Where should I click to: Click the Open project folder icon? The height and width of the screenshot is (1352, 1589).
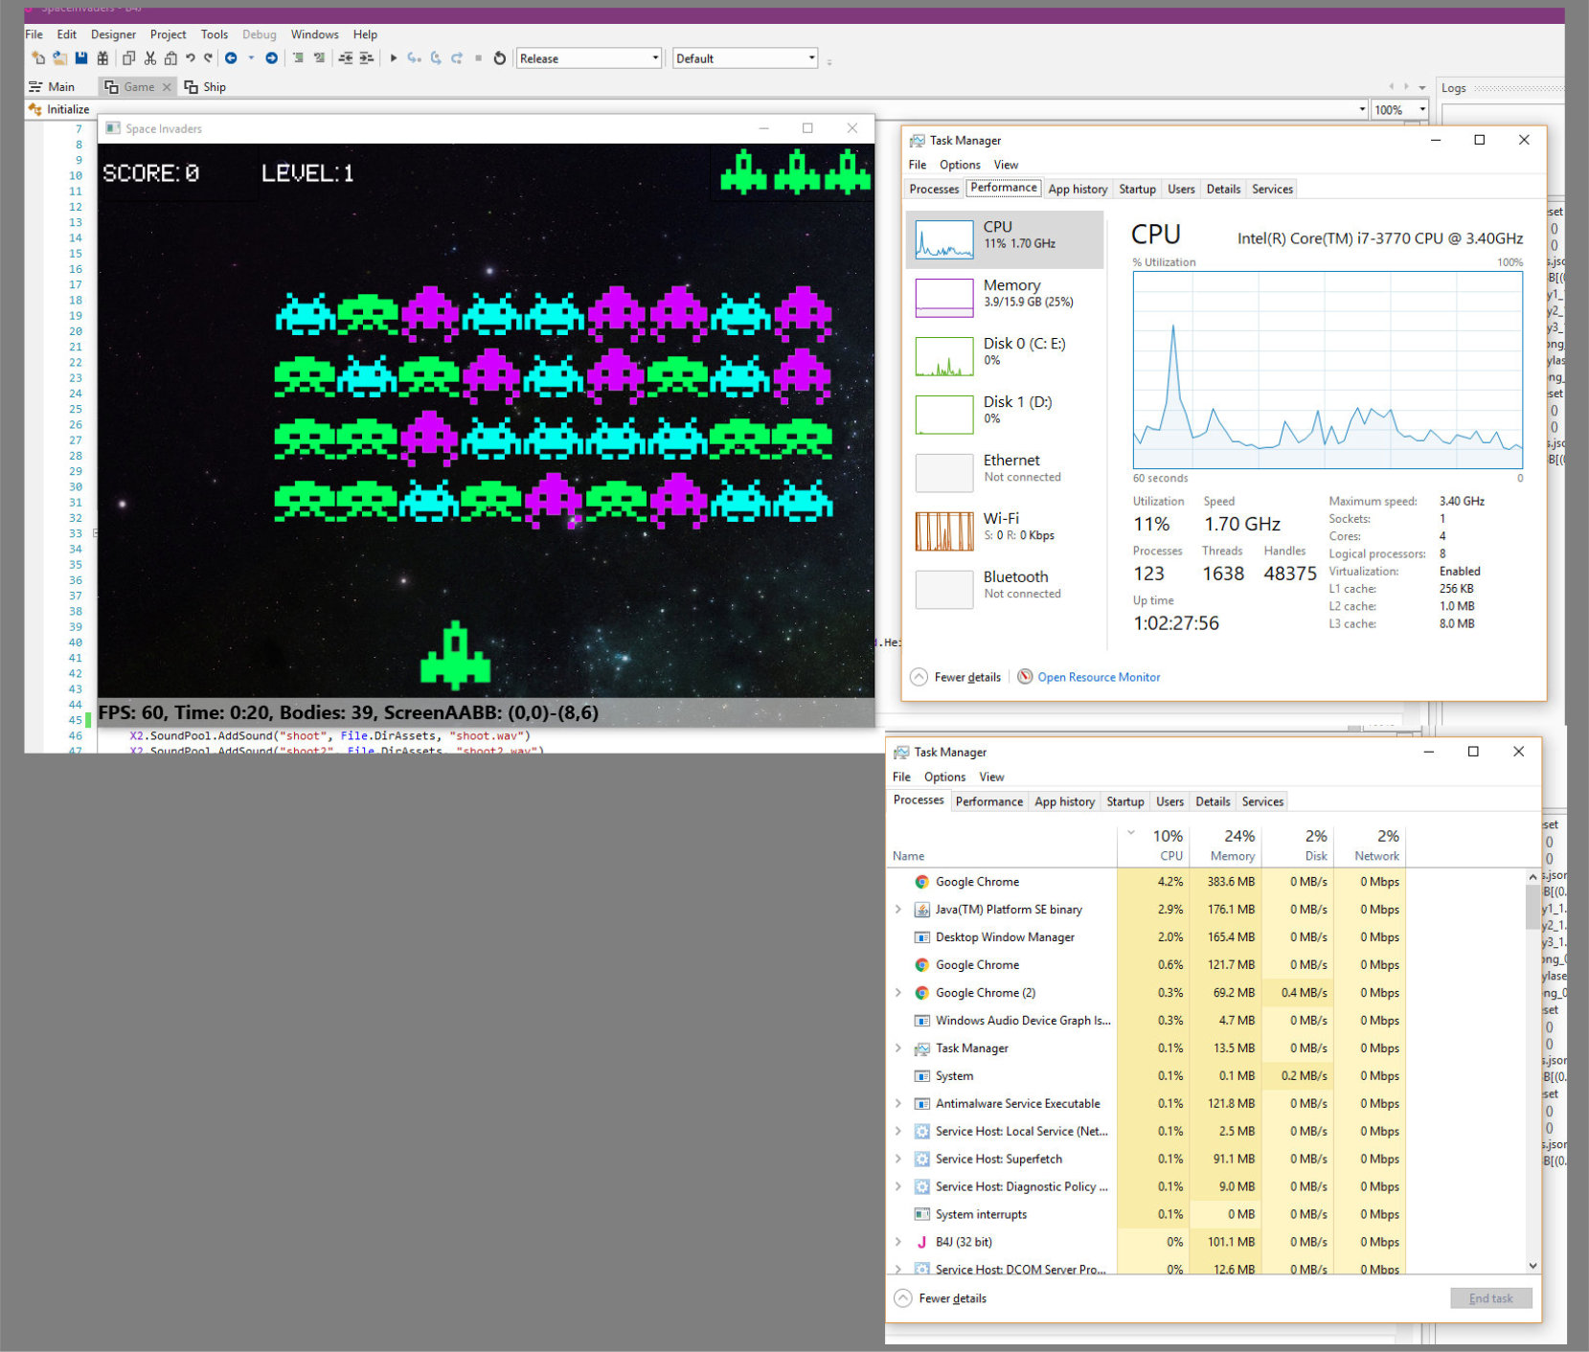tap(59, 58)
